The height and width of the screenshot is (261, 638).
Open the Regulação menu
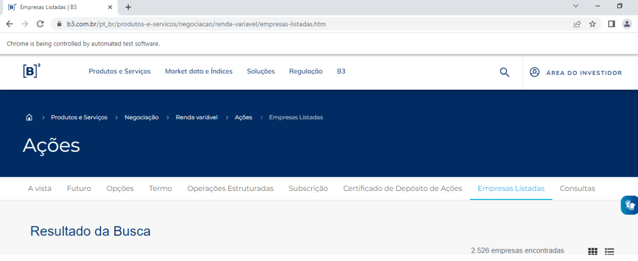pos(306,71)
